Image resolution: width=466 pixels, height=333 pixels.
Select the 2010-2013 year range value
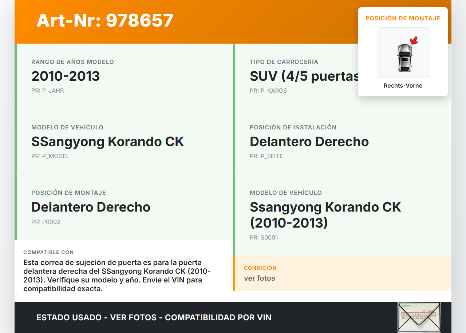click(x=66, y=76)
